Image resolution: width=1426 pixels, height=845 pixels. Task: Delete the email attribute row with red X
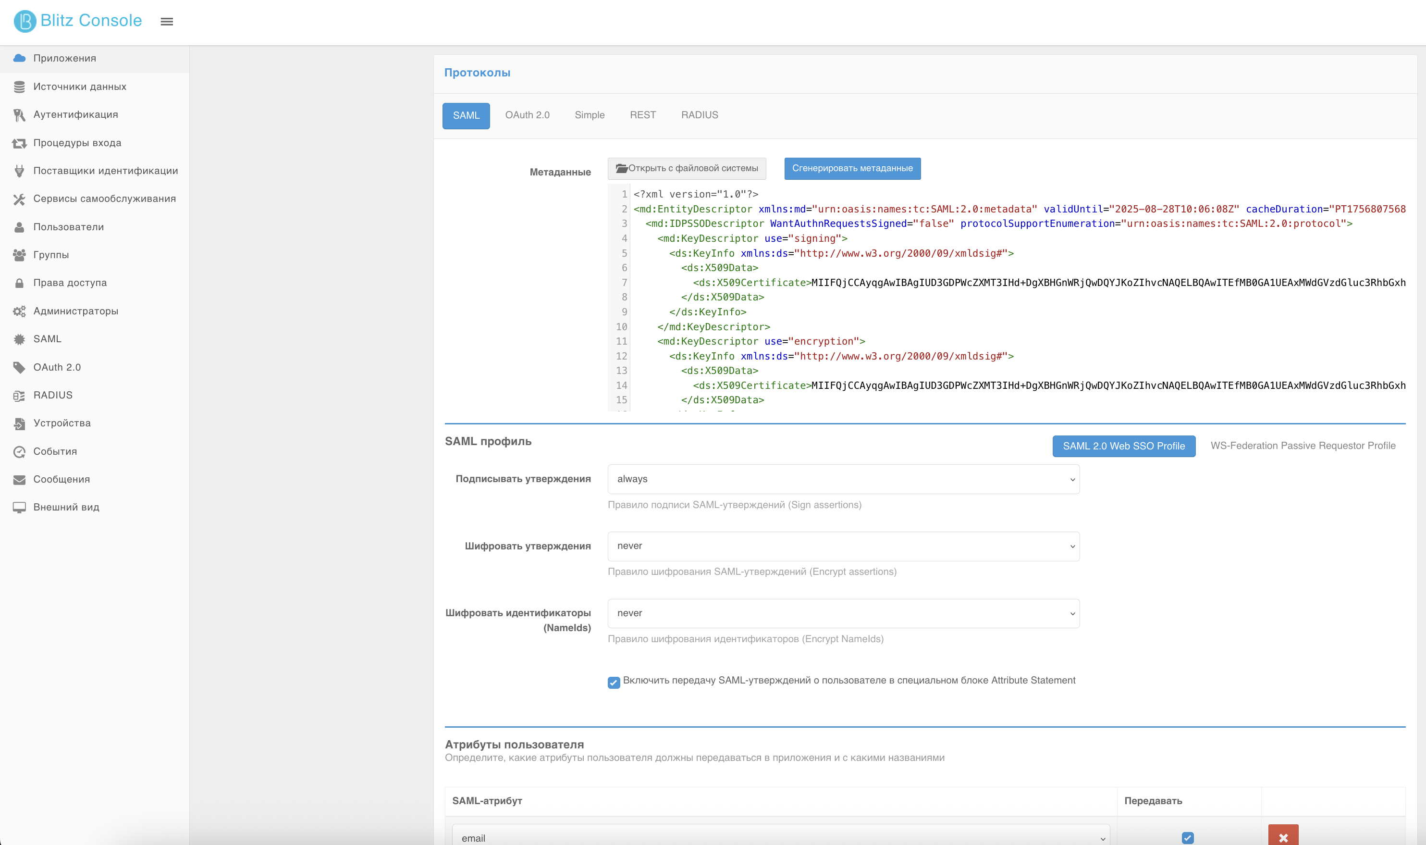coord(1283,836)
